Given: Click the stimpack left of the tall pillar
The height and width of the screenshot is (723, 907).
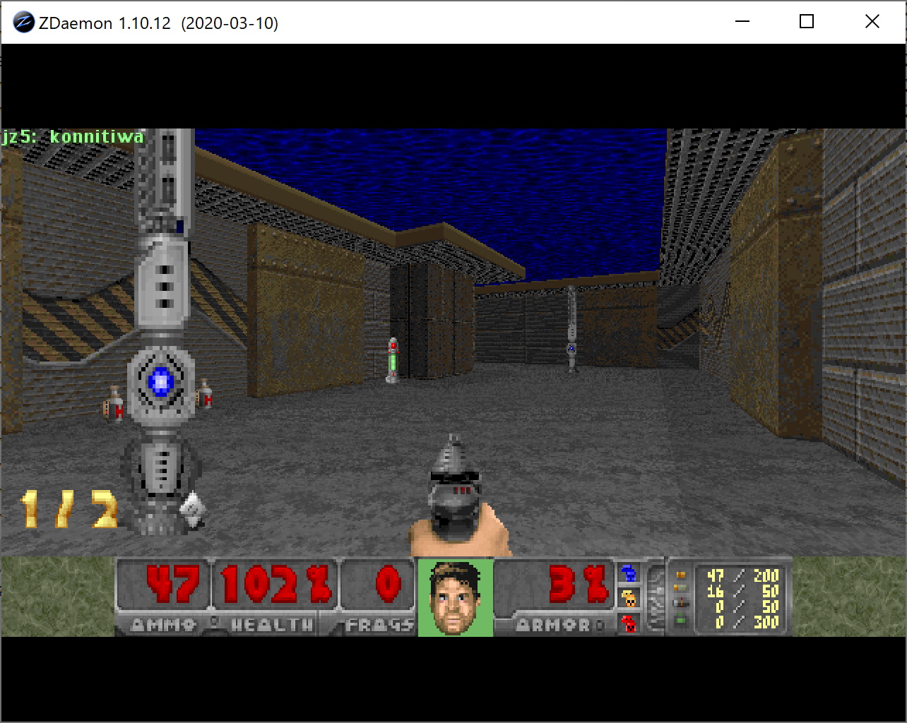Looking at the screenshot, I should [114, 405].
